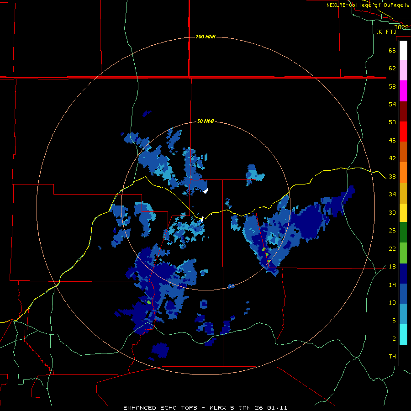This screenshot has width=411, height=411.
Task: Pick the navy blue legend swatch
Action: 403,274
